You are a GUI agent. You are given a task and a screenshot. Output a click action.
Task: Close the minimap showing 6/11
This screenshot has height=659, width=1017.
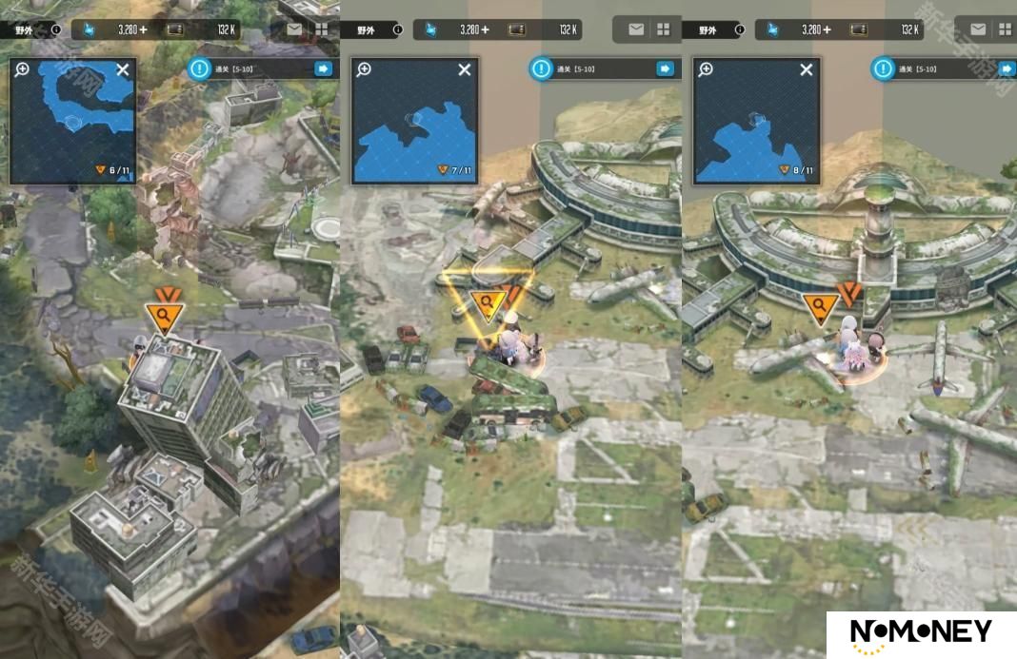[123, 69]
